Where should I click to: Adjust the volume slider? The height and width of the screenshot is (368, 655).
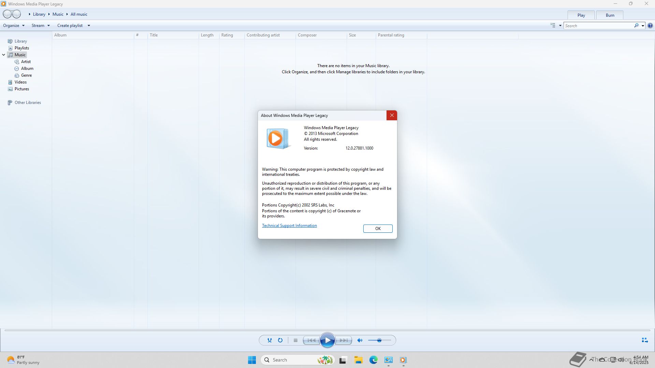pyautogui.click(x=379, y=340)
